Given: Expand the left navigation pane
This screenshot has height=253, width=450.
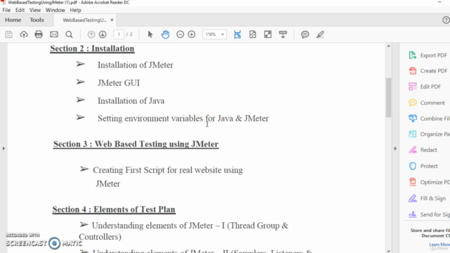Looking at the screenshot, I should (x=4, y=148).
